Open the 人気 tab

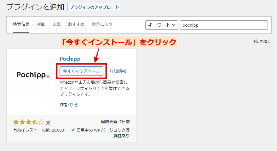coord(56,24)
